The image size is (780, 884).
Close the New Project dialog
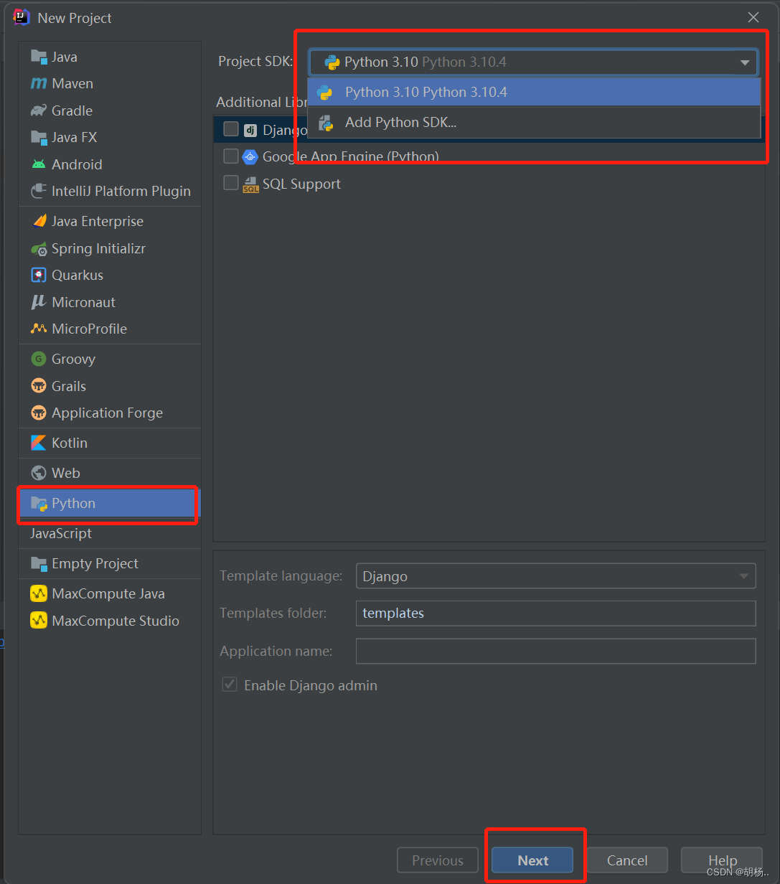(x=753, y=17)
